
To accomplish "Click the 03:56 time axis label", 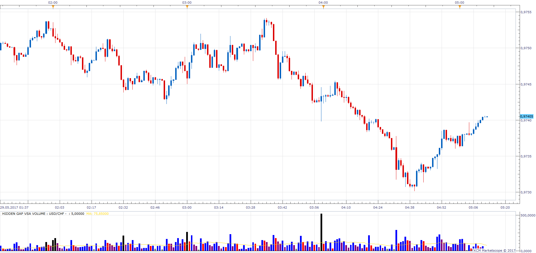I will [x=314, y=207].
